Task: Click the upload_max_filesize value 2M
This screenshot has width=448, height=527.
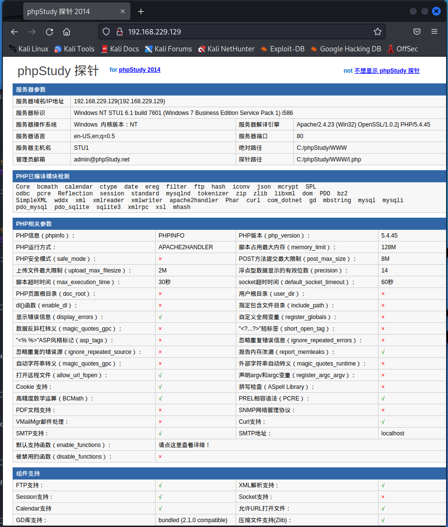Action: 162,271
